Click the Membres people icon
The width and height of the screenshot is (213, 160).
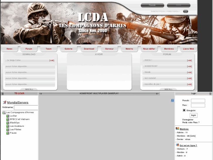tap(177, 128)
